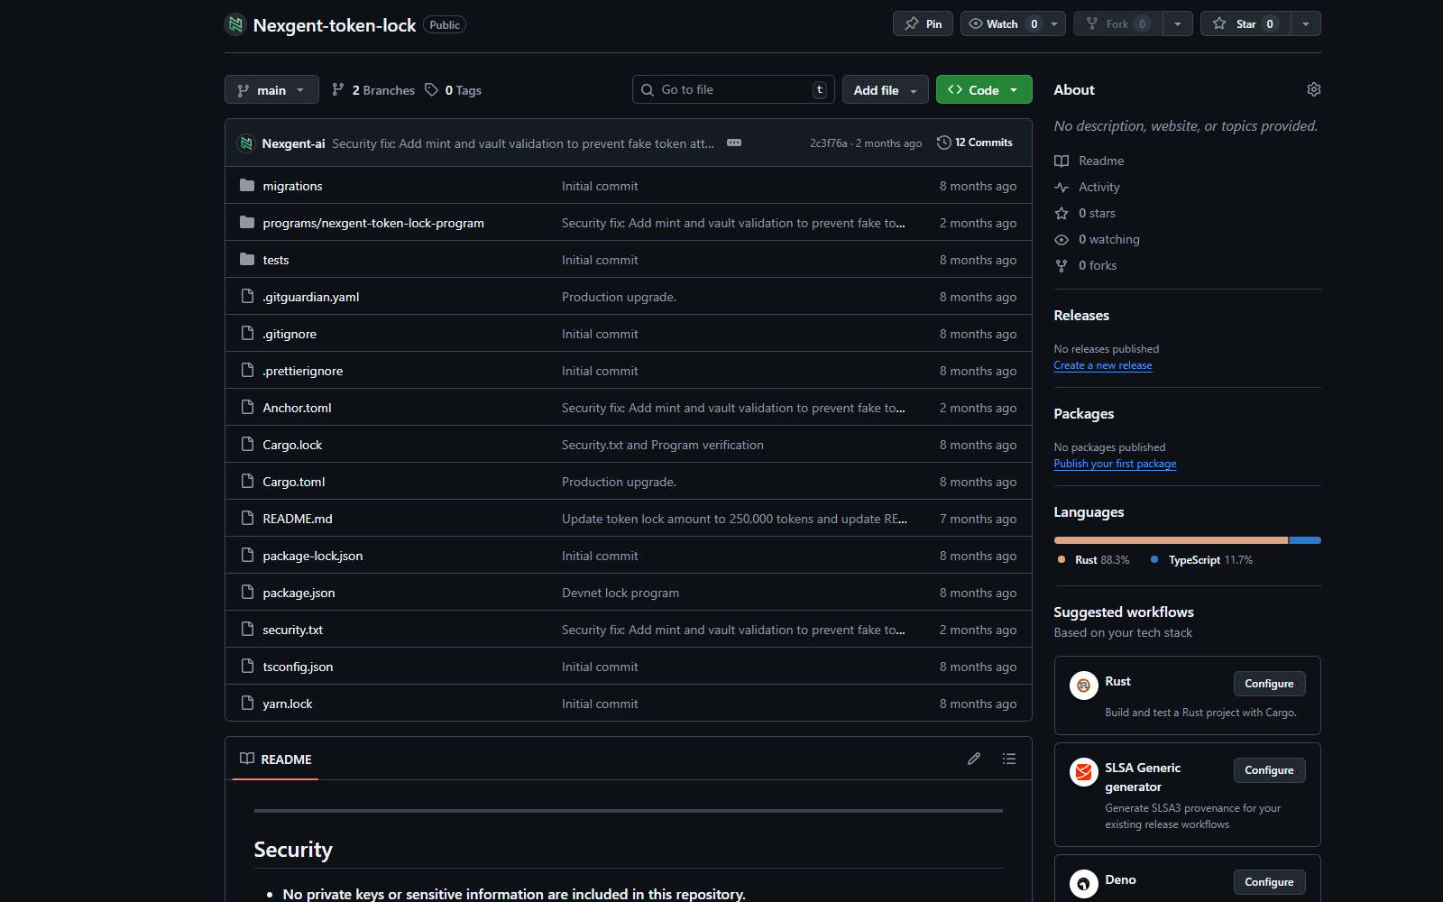Expand the main branch dropdown
Image resolution: width=1443 pixels, height=902 pixels.
pos(271,90)
